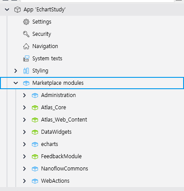Image resolution: width=184 pixels, height=191 pixels.
Task: Select the NanoflowCommons label
Action: pos(65,169)
